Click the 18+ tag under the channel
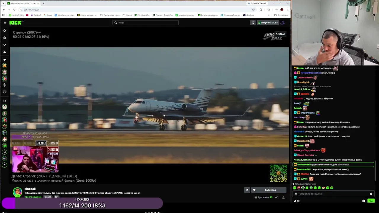Image resolution: width=379 pixels, height=213 pixels. 56,197
